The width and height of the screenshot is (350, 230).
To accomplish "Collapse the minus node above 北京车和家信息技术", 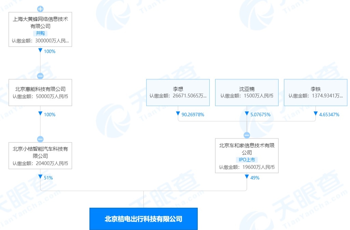I will (247, 135).
